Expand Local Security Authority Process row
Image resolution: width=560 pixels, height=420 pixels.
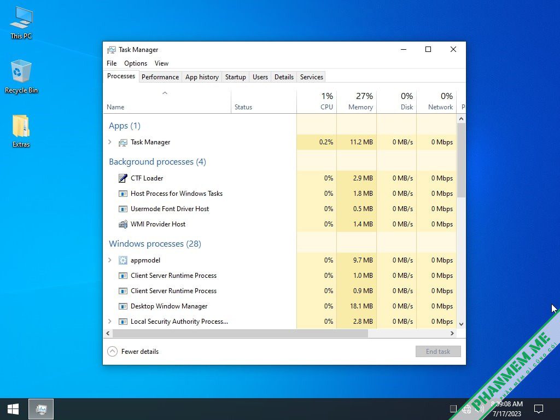tap(109, 322)
